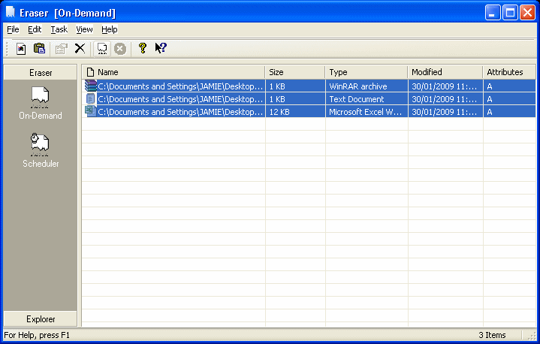
Task: Open the Help menu
Action: click(x=110, y=29)
